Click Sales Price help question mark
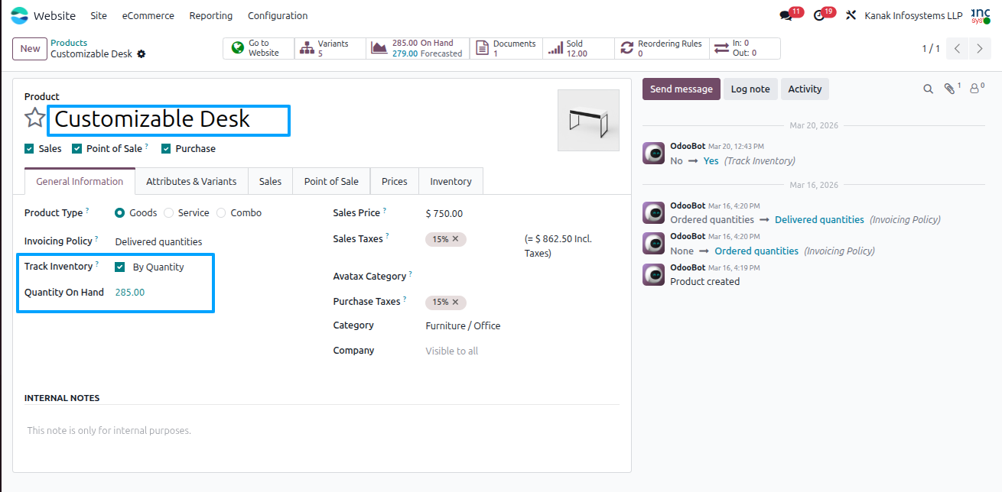This screenshot has height=492, width=1002. tap(385, 211)
